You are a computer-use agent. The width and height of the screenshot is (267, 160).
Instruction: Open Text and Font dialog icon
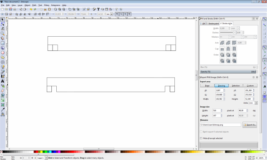pyautogui.click(x=98, y=9)
